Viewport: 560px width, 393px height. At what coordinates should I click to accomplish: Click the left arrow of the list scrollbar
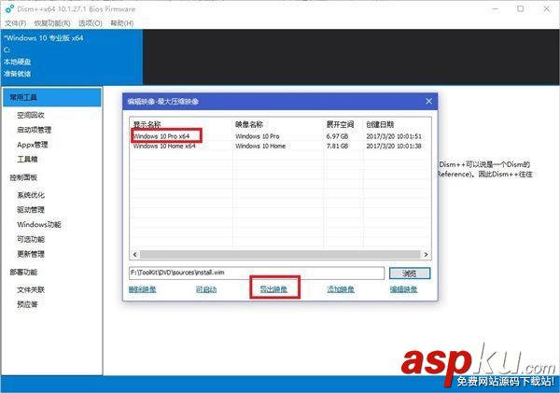click(134, 255)
